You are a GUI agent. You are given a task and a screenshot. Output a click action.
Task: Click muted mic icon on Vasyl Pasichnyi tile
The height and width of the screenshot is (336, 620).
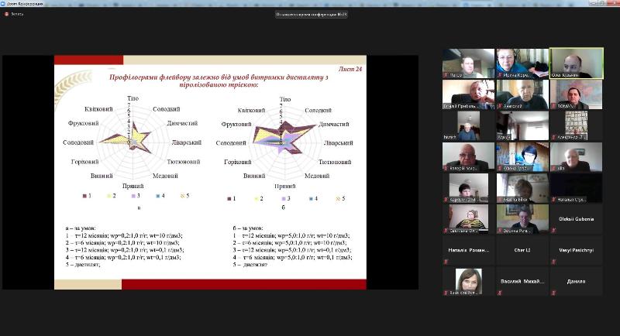click(x=553, y=262)
